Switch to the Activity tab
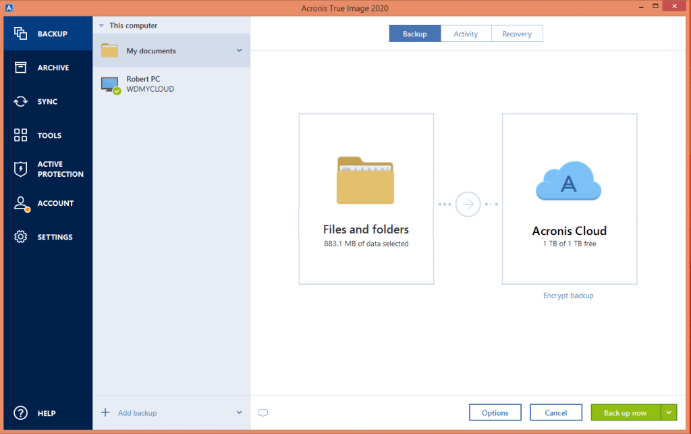The image size is (691, 434). pyautogui.click(x=466, y=34)
